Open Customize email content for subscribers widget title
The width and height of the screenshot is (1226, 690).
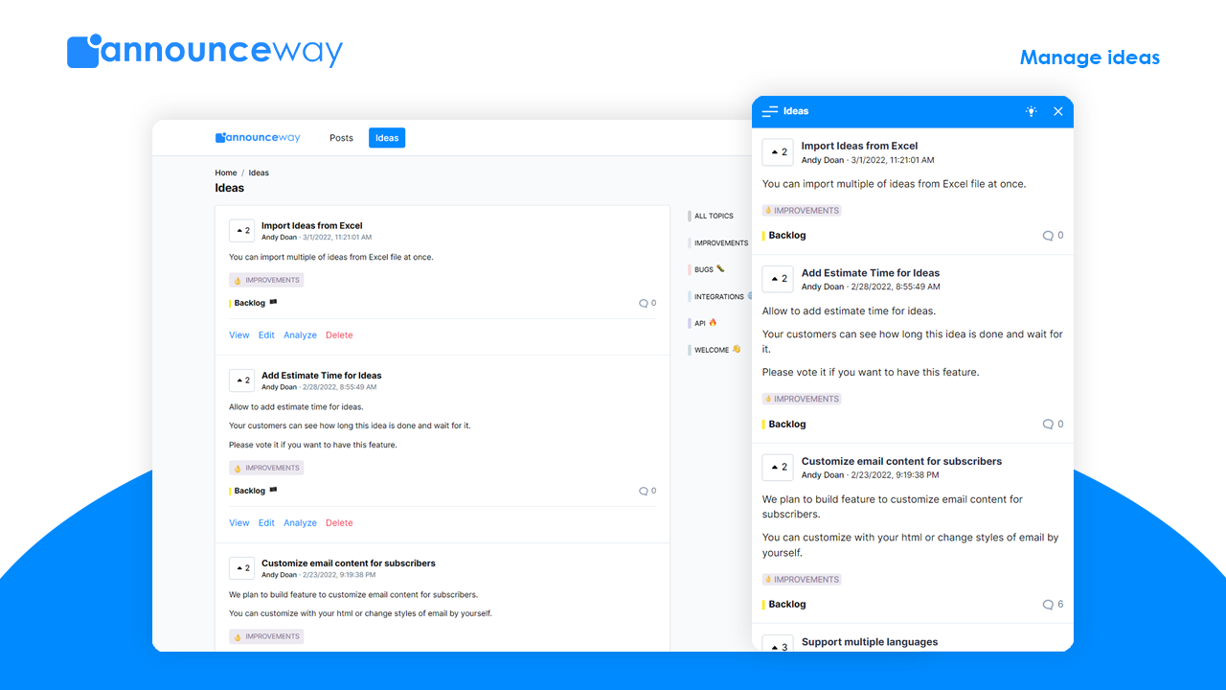pos(901,462)
